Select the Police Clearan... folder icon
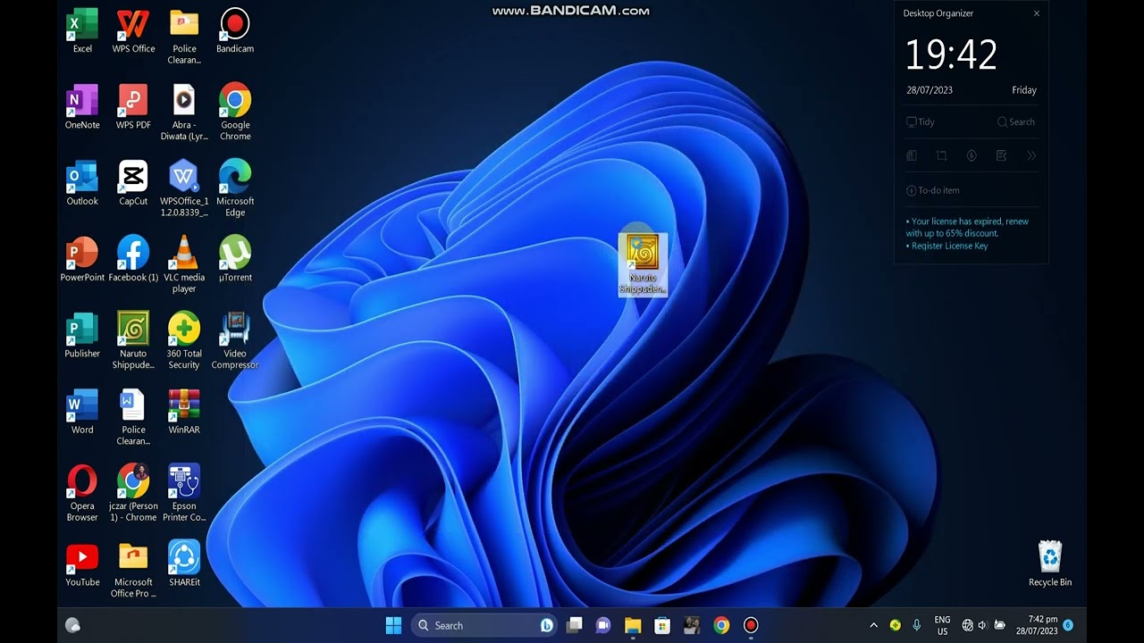The width and height of the screenshot is (1144, 643). [x=184, y=37]
